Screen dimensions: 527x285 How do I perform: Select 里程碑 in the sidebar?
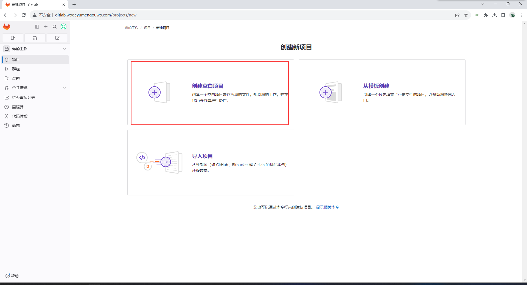pyautogui.click(x=18, y=107)
